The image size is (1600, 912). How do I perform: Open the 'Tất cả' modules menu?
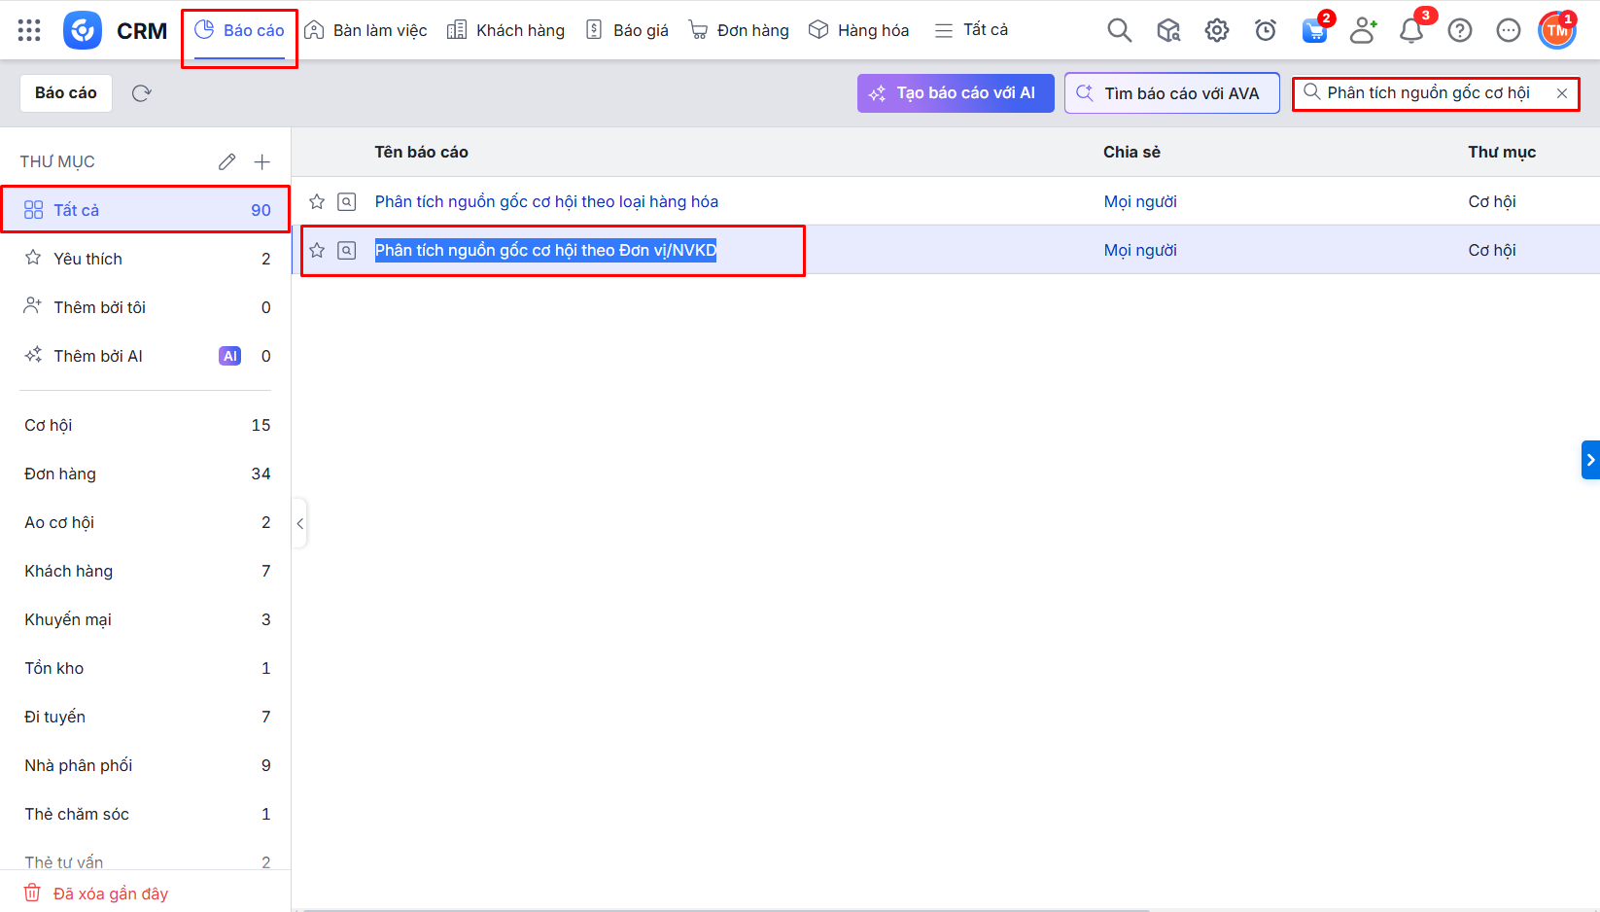tap(971, 30)
